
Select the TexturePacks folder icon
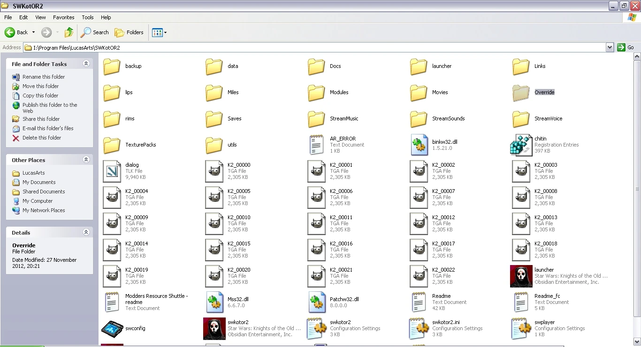112,145
